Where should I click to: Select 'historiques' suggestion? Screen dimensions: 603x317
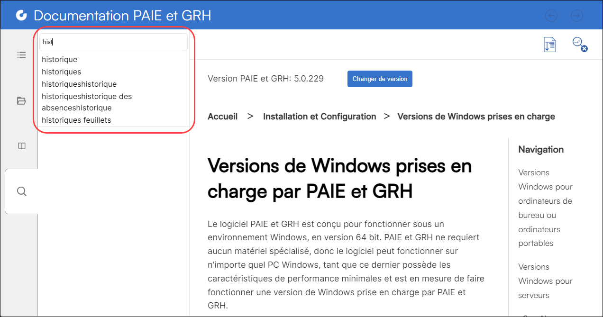[x=62, y=72]
